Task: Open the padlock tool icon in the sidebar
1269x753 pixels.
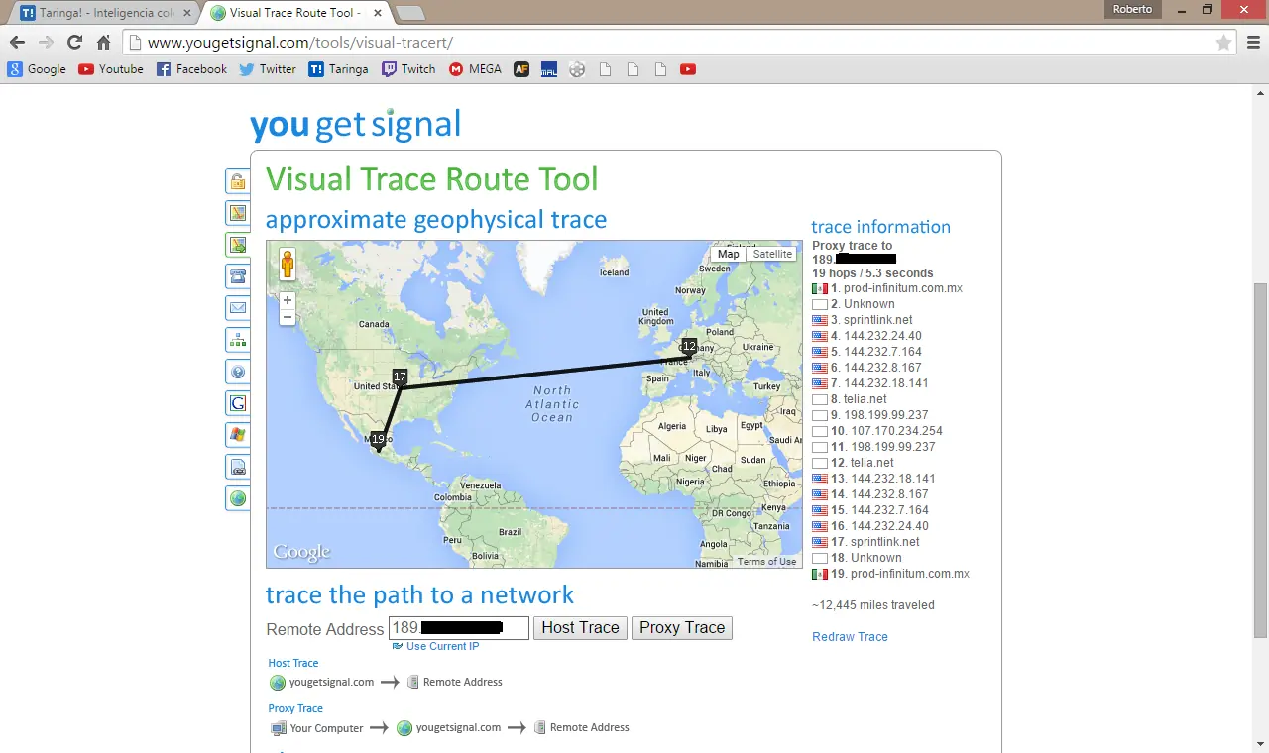Action: (x=238, y=181)
